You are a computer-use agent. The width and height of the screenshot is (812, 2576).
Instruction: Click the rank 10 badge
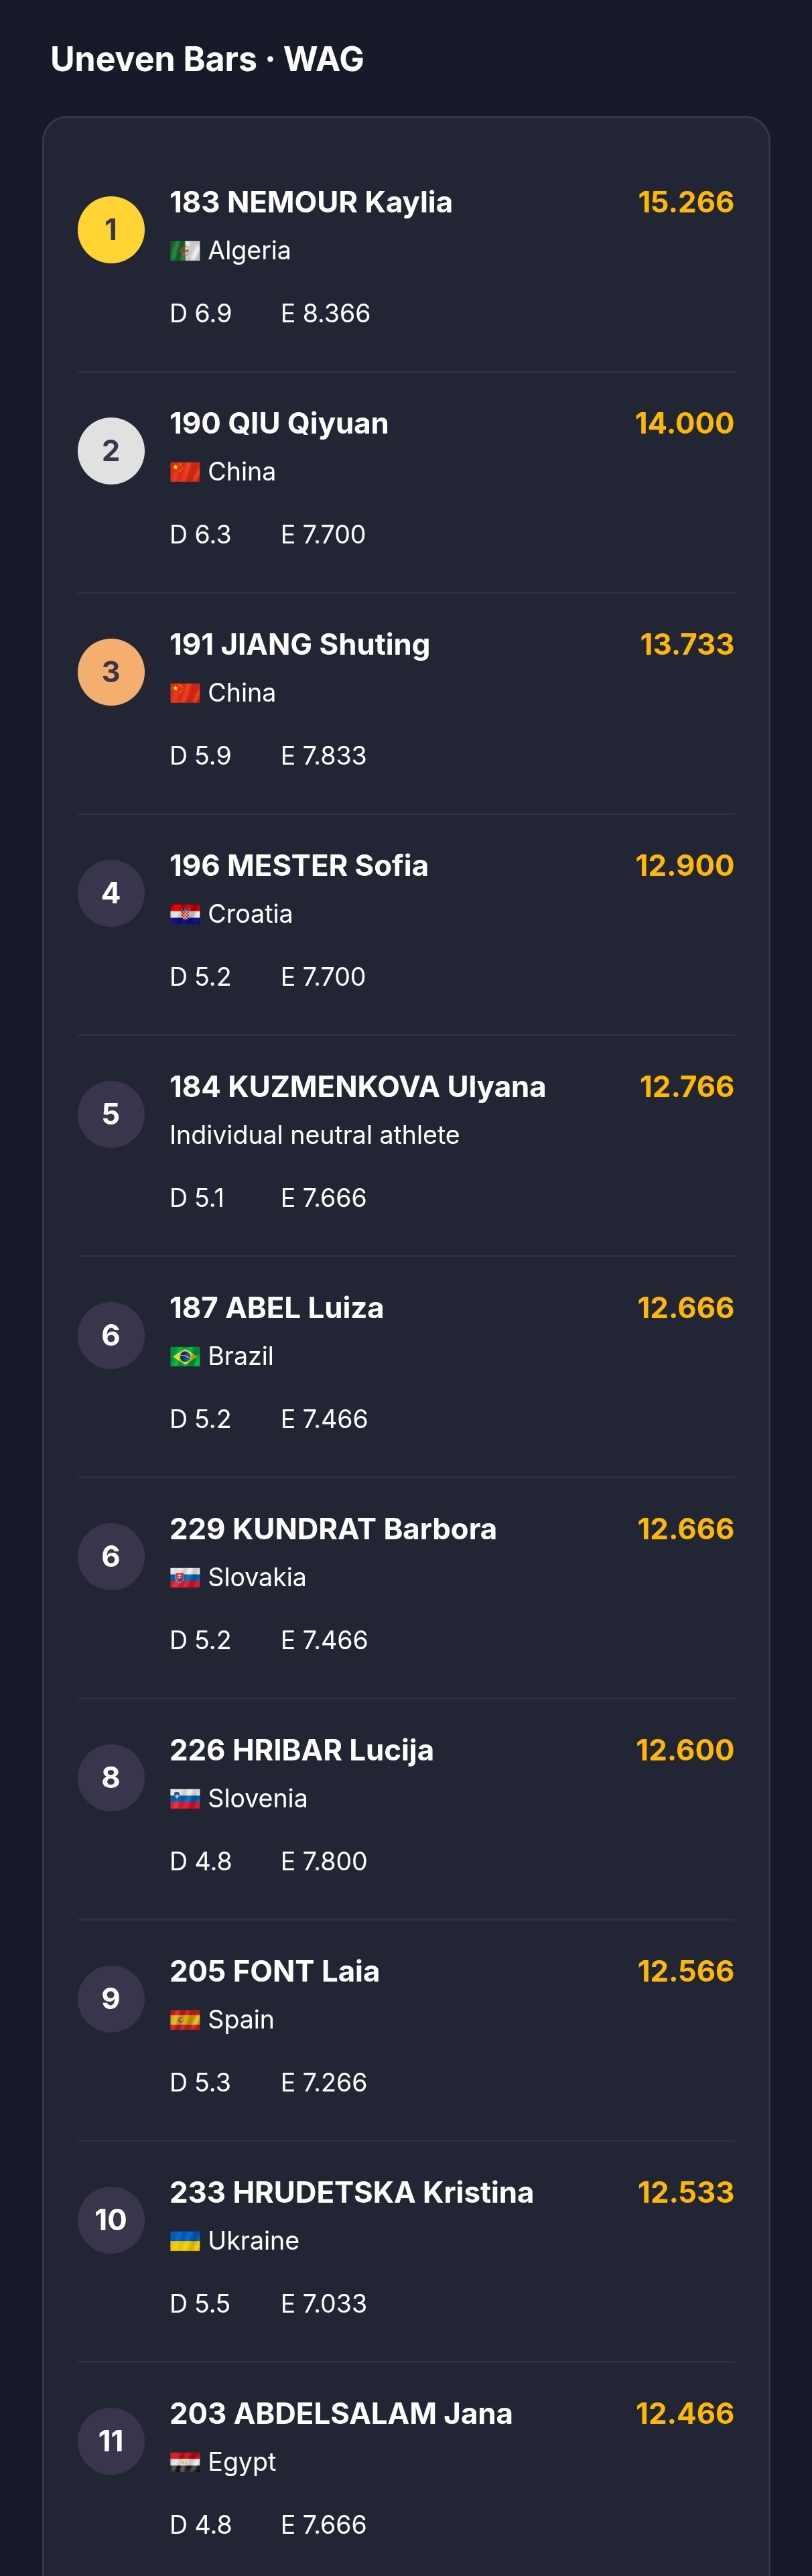click(111, 2220)
